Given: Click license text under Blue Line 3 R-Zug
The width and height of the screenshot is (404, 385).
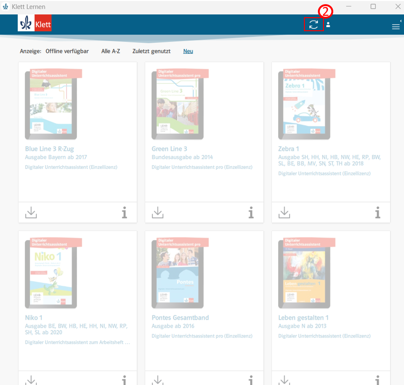Looking at the screenshot, I should click(71, 167).
